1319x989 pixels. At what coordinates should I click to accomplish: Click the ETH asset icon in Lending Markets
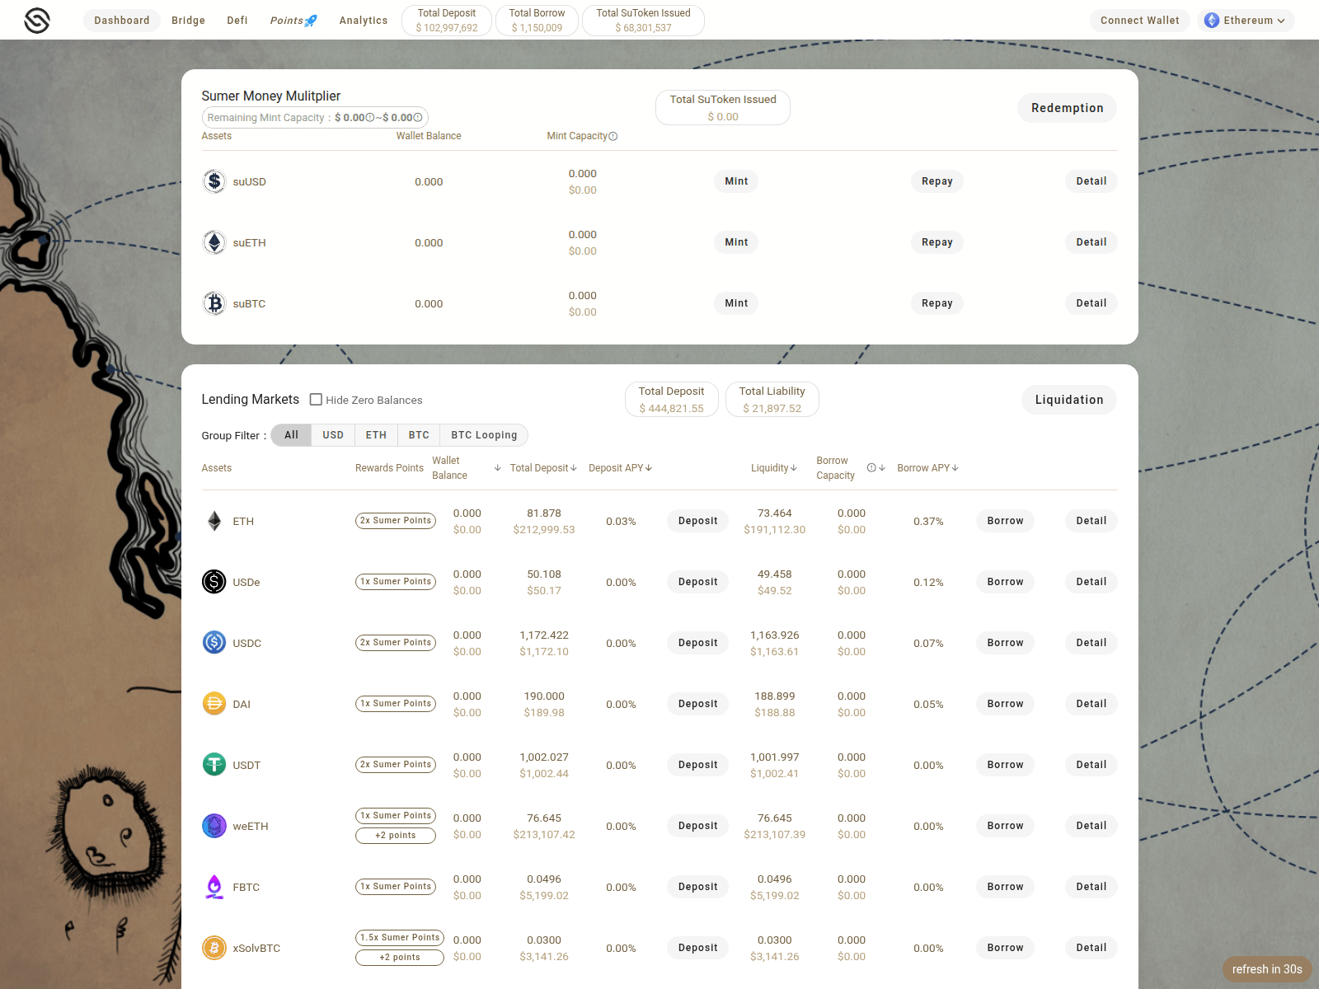[x=214, y=521]
